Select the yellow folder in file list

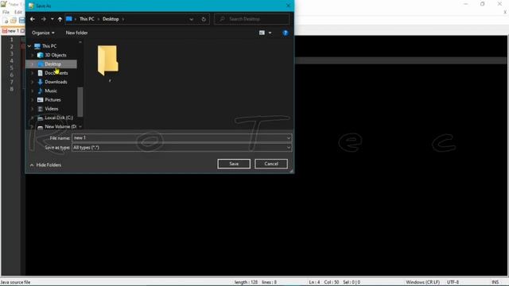tap(108, 60)
